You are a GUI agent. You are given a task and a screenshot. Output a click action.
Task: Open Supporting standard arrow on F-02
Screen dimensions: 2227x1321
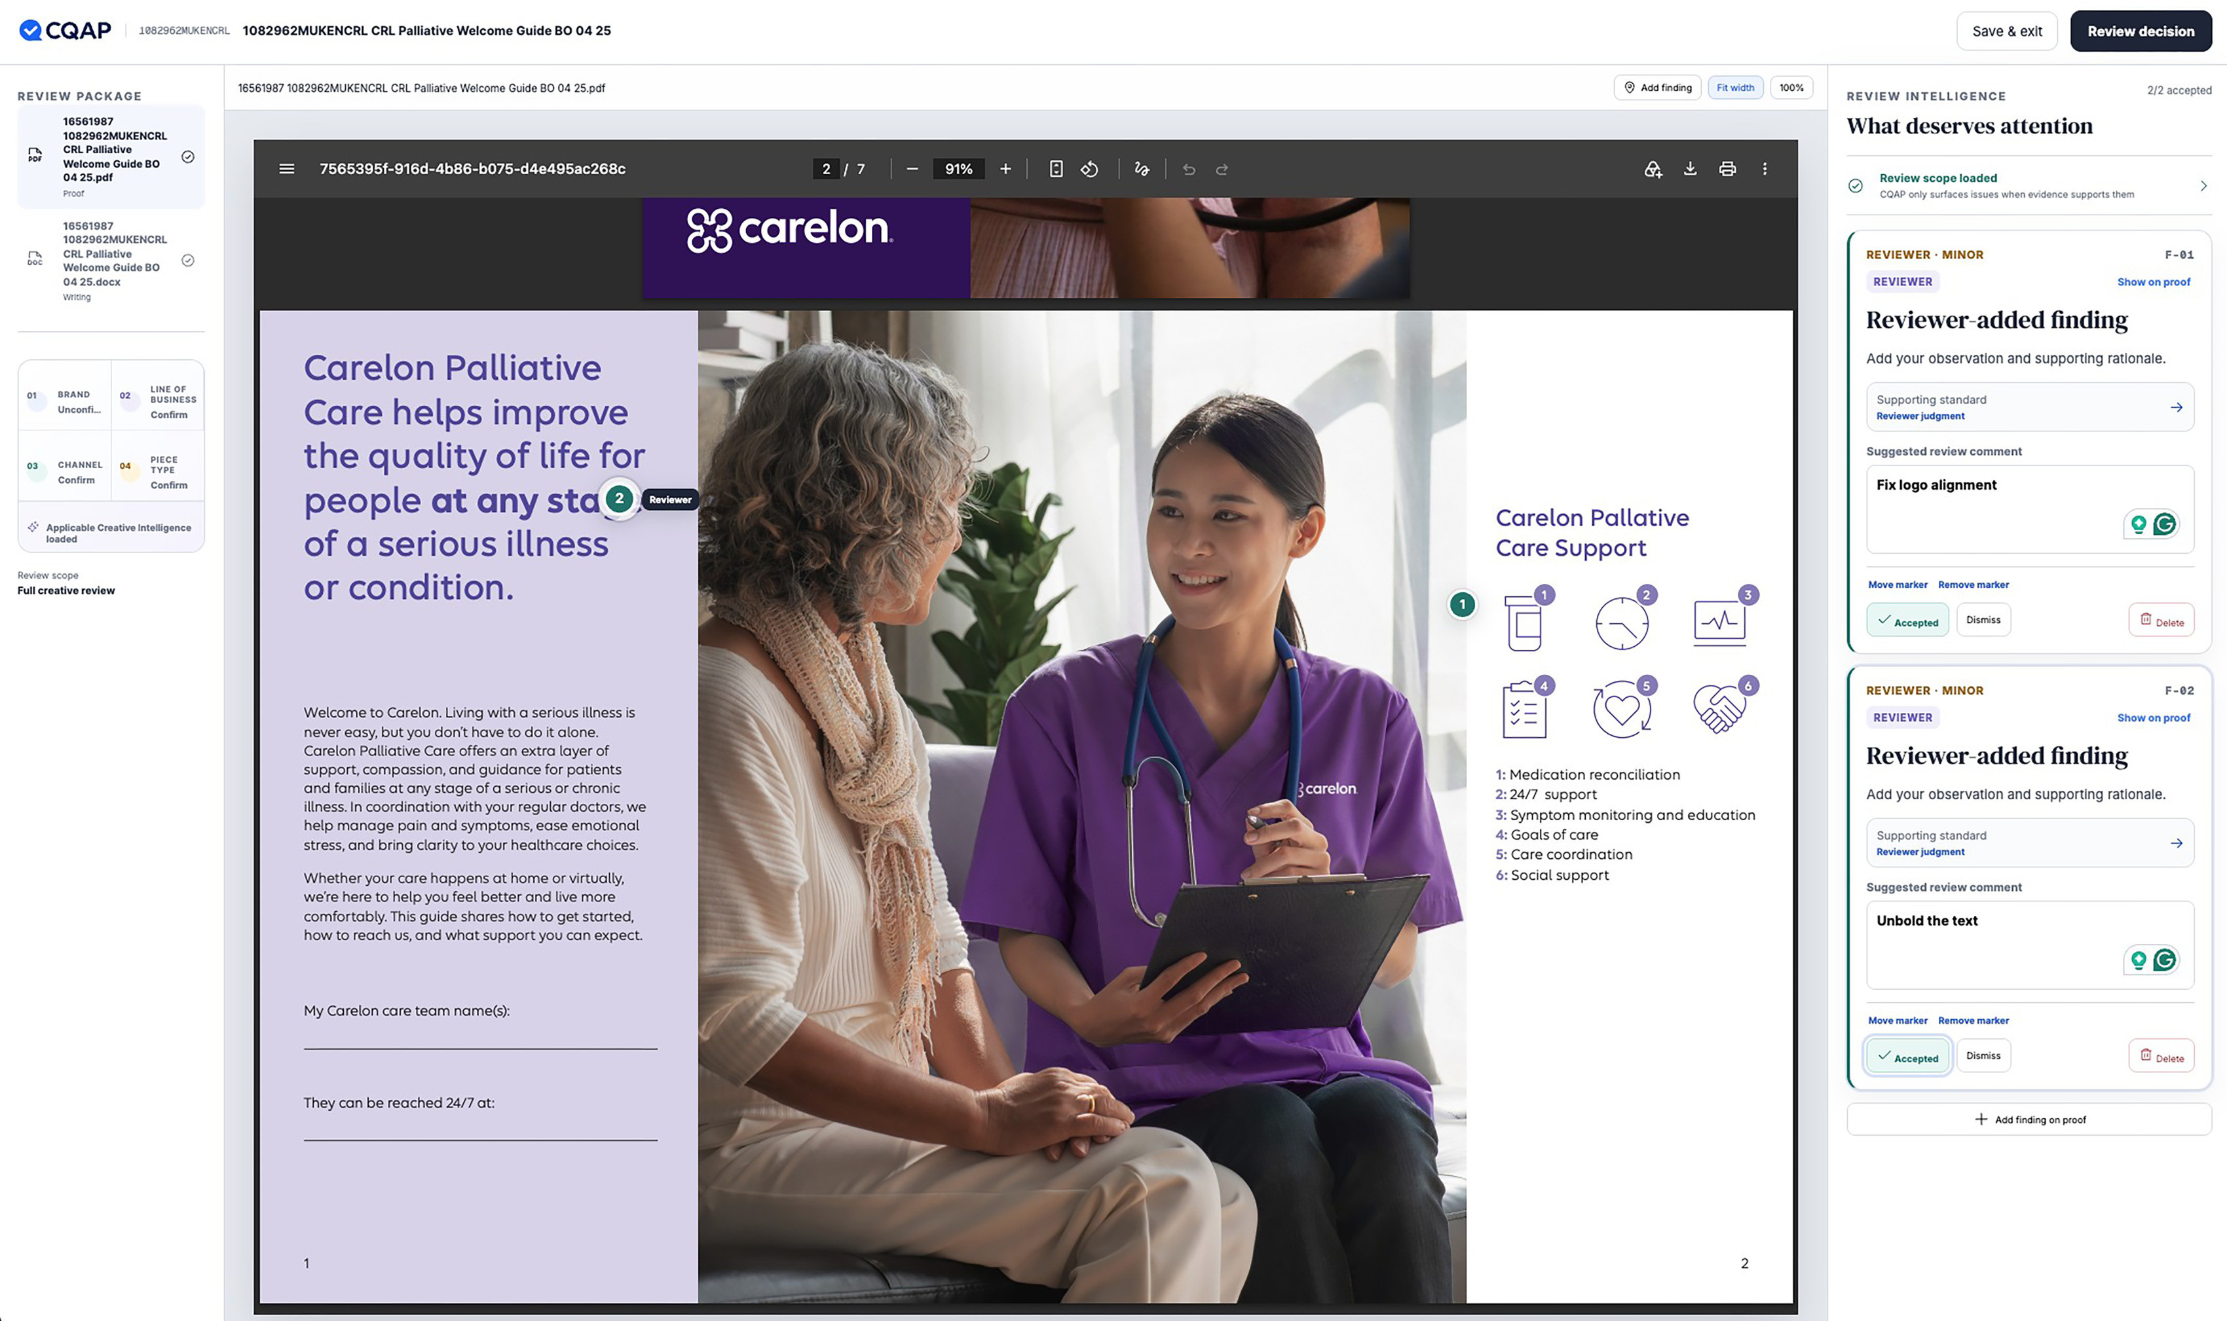click(2177, 843)
